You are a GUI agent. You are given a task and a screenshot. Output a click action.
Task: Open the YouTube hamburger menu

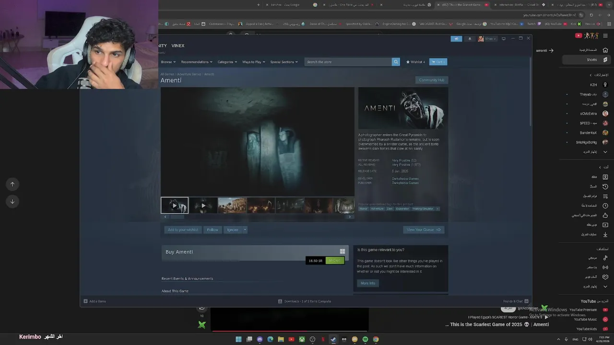605,35
